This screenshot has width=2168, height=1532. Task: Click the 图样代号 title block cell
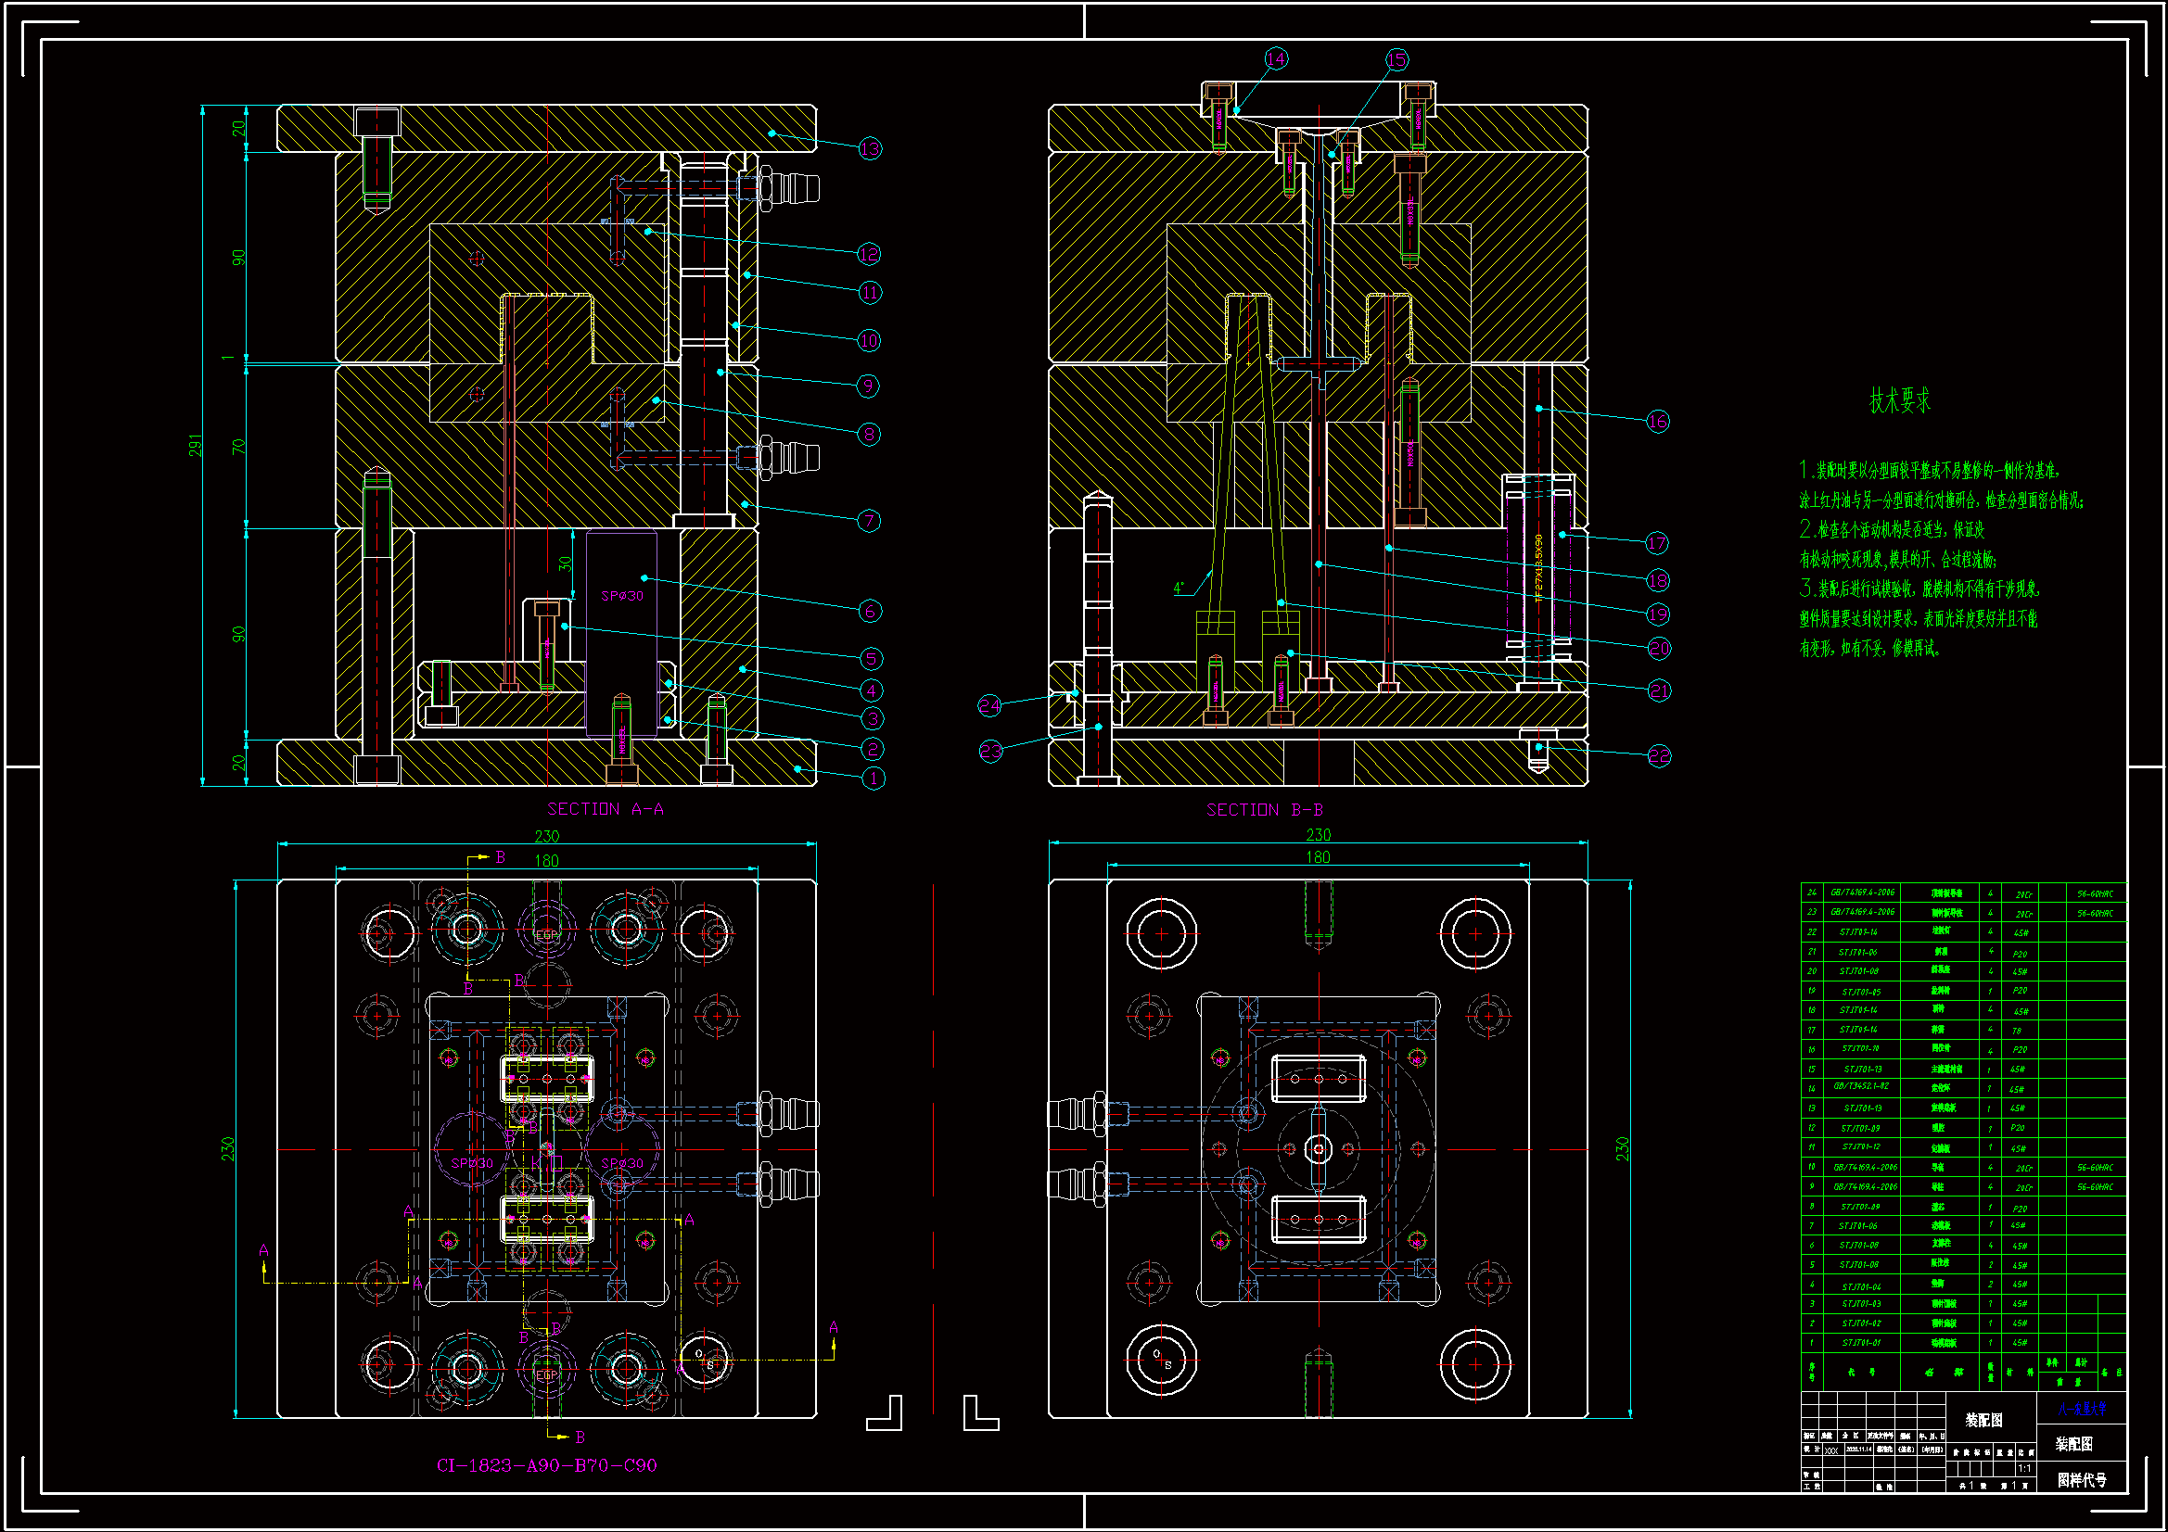coord(2081,1479)
